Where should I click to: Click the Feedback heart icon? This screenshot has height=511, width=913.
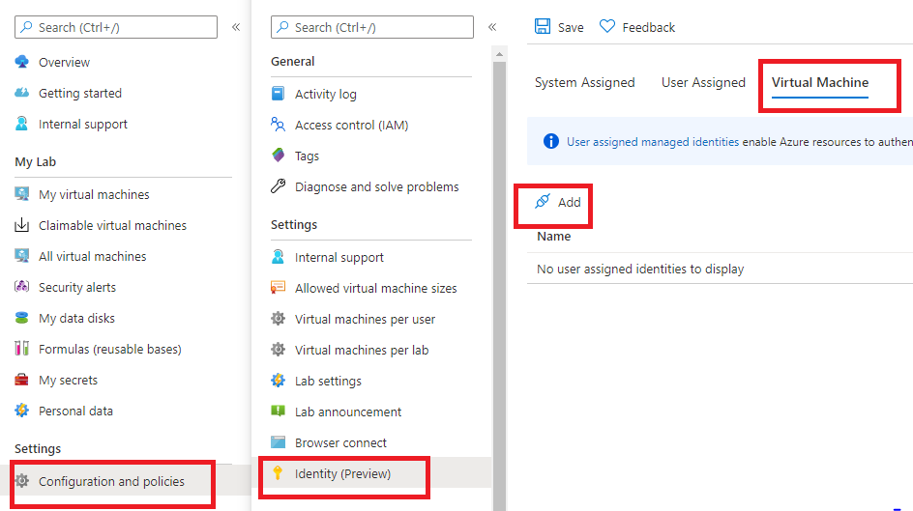click(606, 26)
